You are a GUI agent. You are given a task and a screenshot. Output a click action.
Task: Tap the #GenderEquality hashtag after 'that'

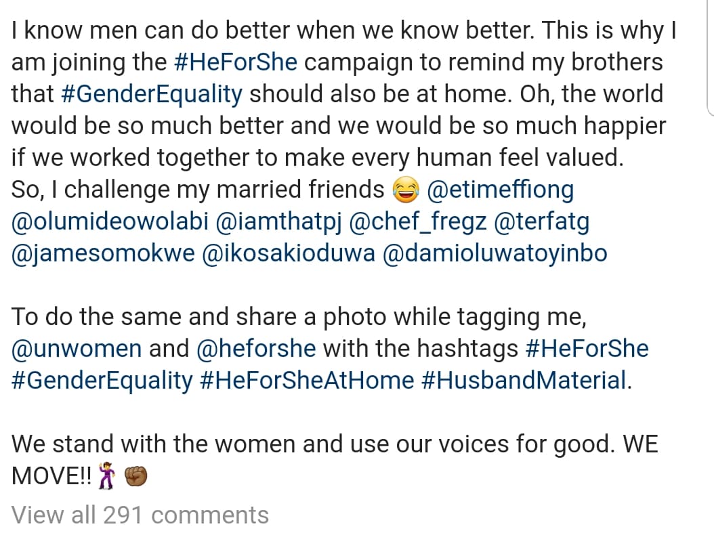point(152,95)
